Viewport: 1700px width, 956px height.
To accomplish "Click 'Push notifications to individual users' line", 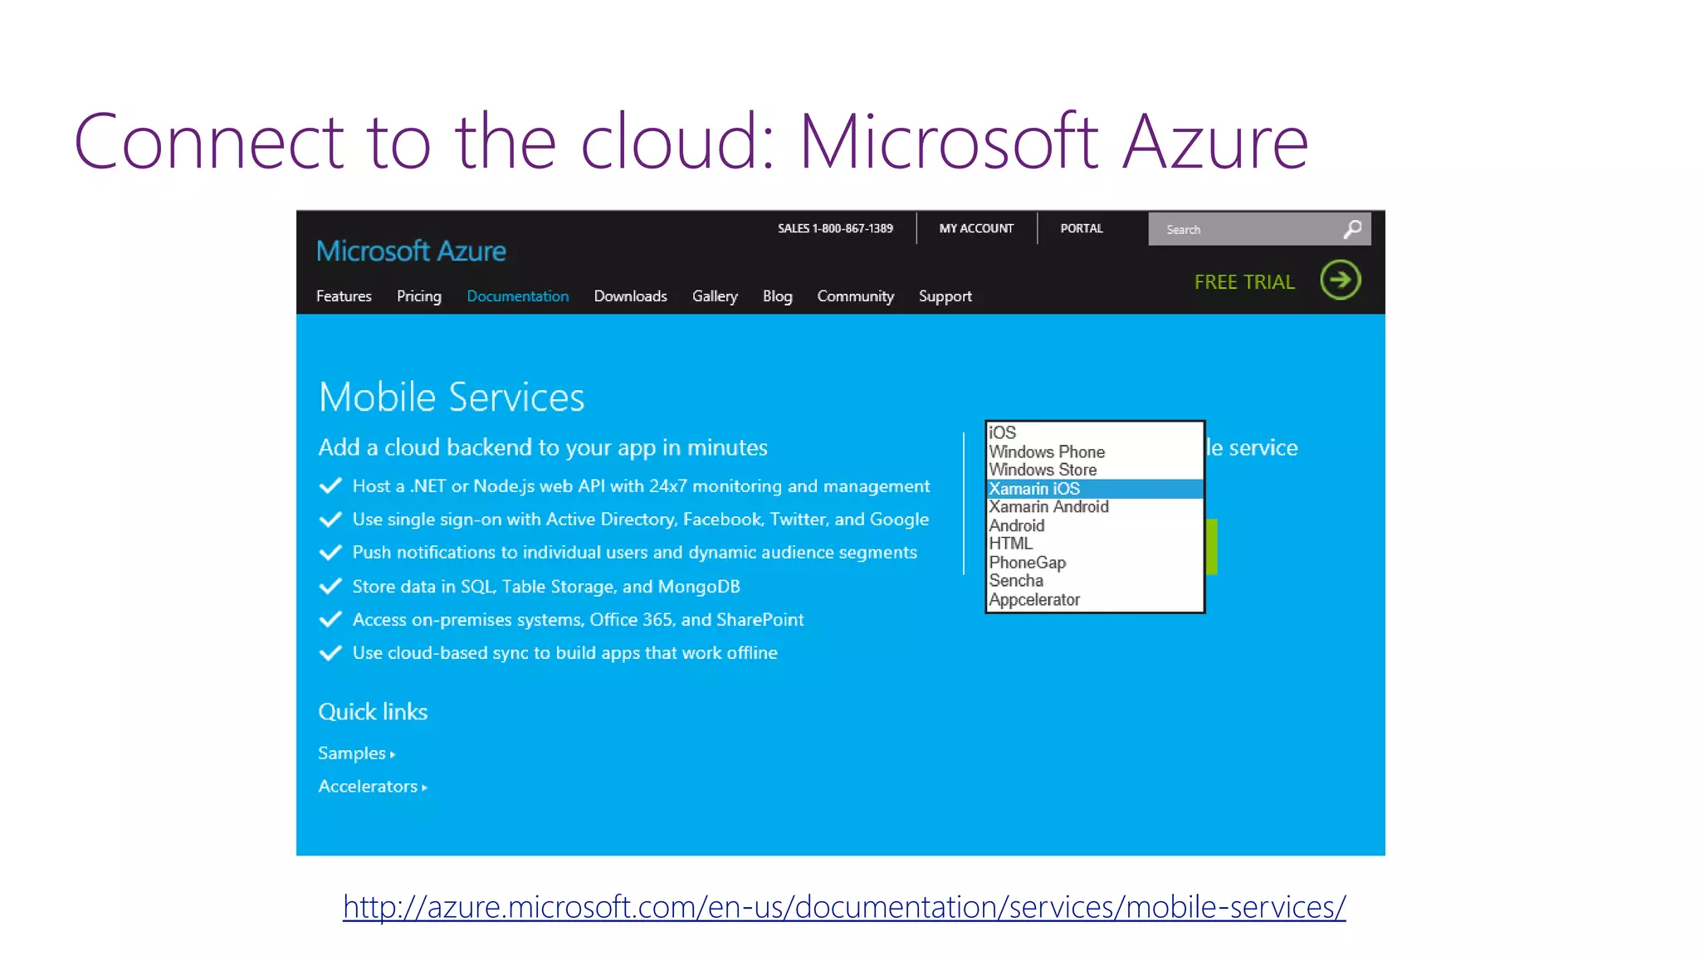I will click(634, 553).
